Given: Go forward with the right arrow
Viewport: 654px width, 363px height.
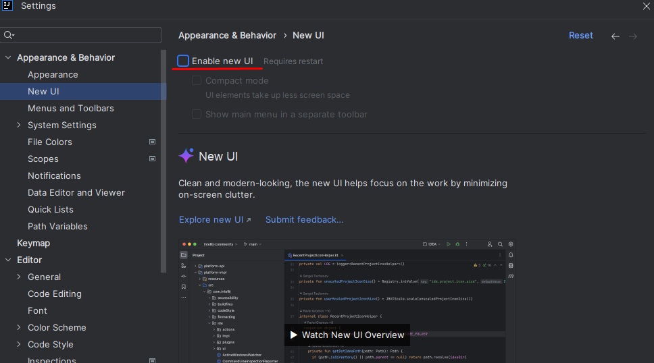Looking at the screenshot, I should [x=633, y=36].
